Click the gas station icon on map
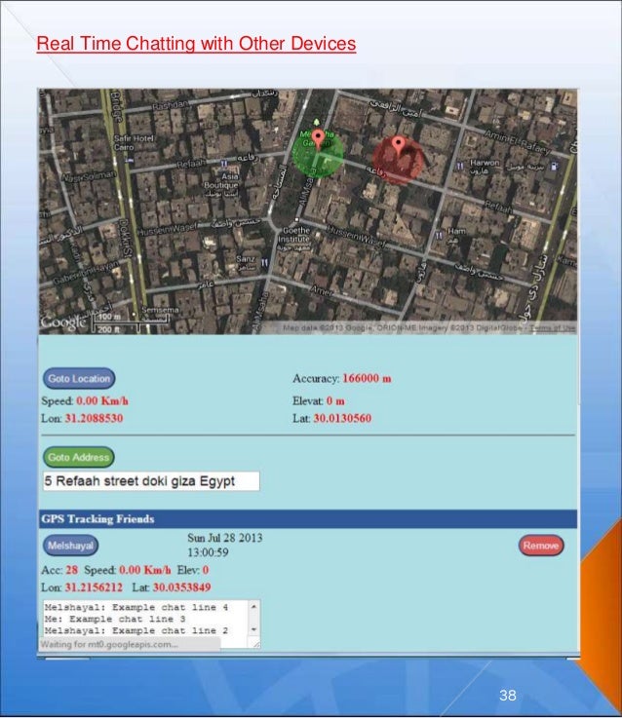Image resolution: width=622 pixels, height=718 pixels. (x=554, y=167)
